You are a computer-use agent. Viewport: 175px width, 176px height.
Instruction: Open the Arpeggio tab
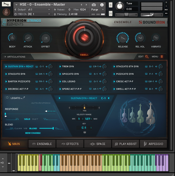(153, 144)
